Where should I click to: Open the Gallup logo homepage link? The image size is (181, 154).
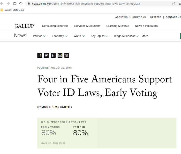click(24, 26)
